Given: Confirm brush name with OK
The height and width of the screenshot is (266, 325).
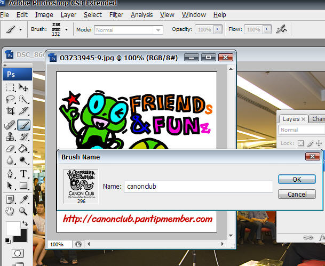Looking at the screenshot, I should click(297, 179).
